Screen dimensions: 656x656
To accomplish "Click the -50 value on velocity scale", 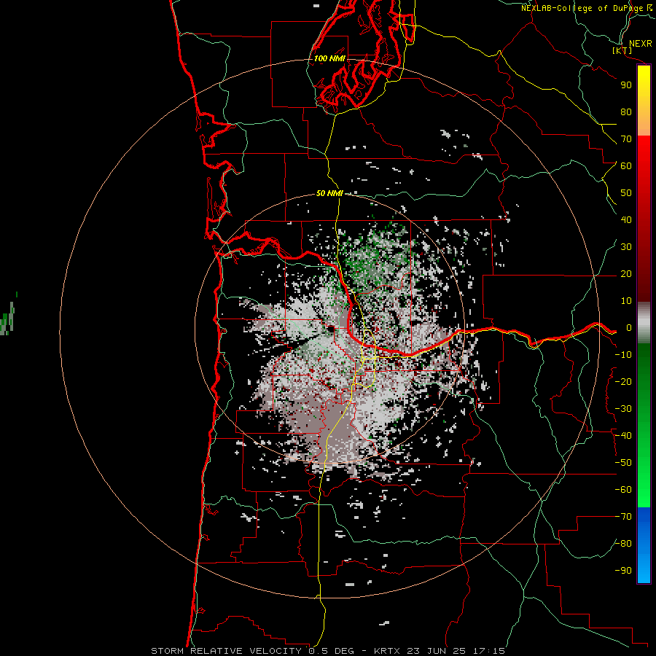I will coord(623,463).
